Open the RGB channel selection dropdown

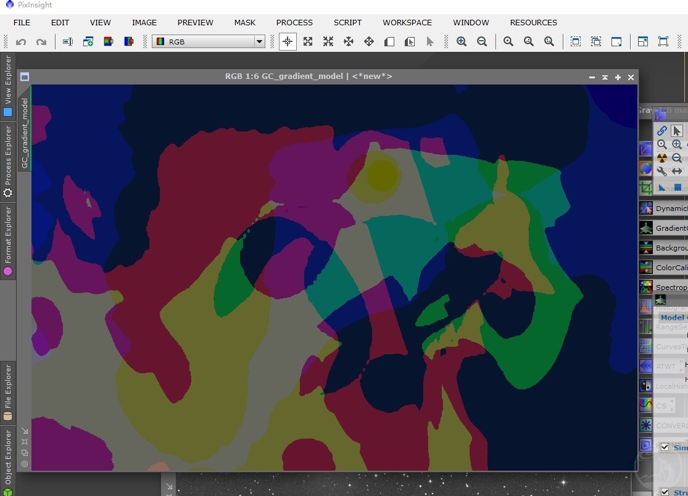[x=209, y=42]
